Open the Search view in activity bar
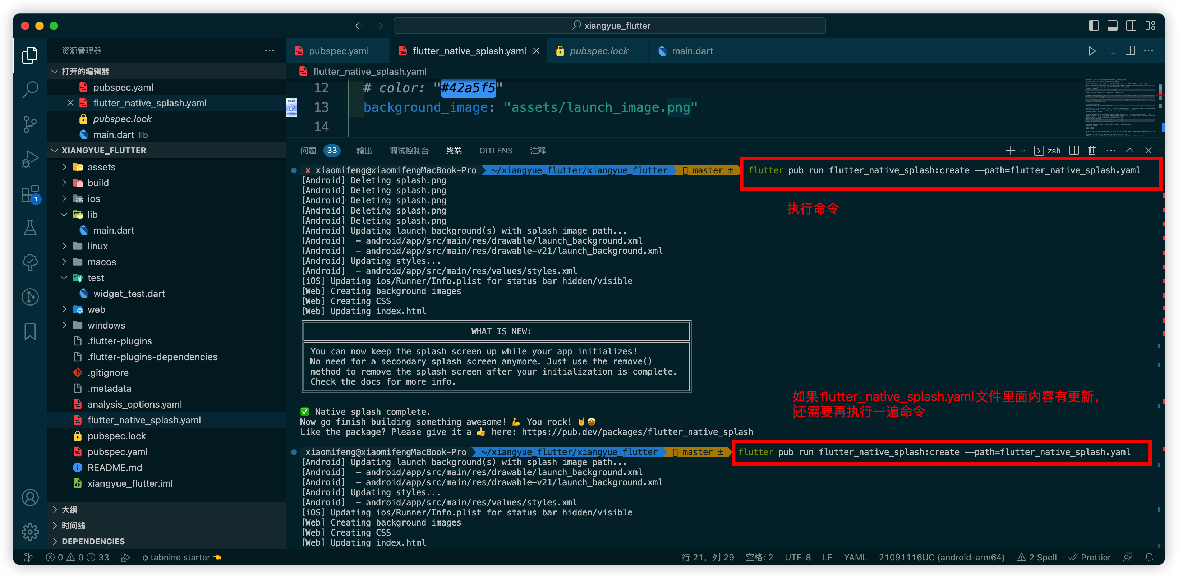Image resolution: width=1178 pixels, height=578 pixels. (x=30, y=90)
